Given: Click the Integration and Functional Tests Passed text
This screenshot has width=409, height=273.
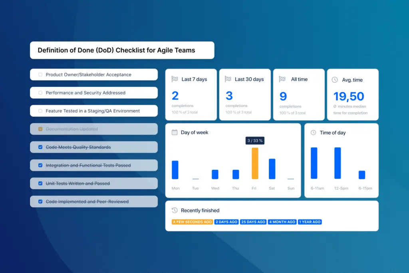Looking at the screenshot, I should pos(88,165).
